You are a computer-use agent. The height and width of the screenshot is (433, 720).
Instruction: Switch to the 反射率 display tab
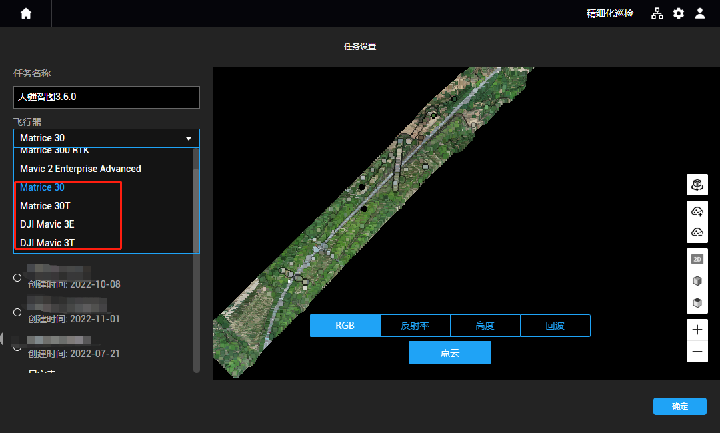click(415, 326)
